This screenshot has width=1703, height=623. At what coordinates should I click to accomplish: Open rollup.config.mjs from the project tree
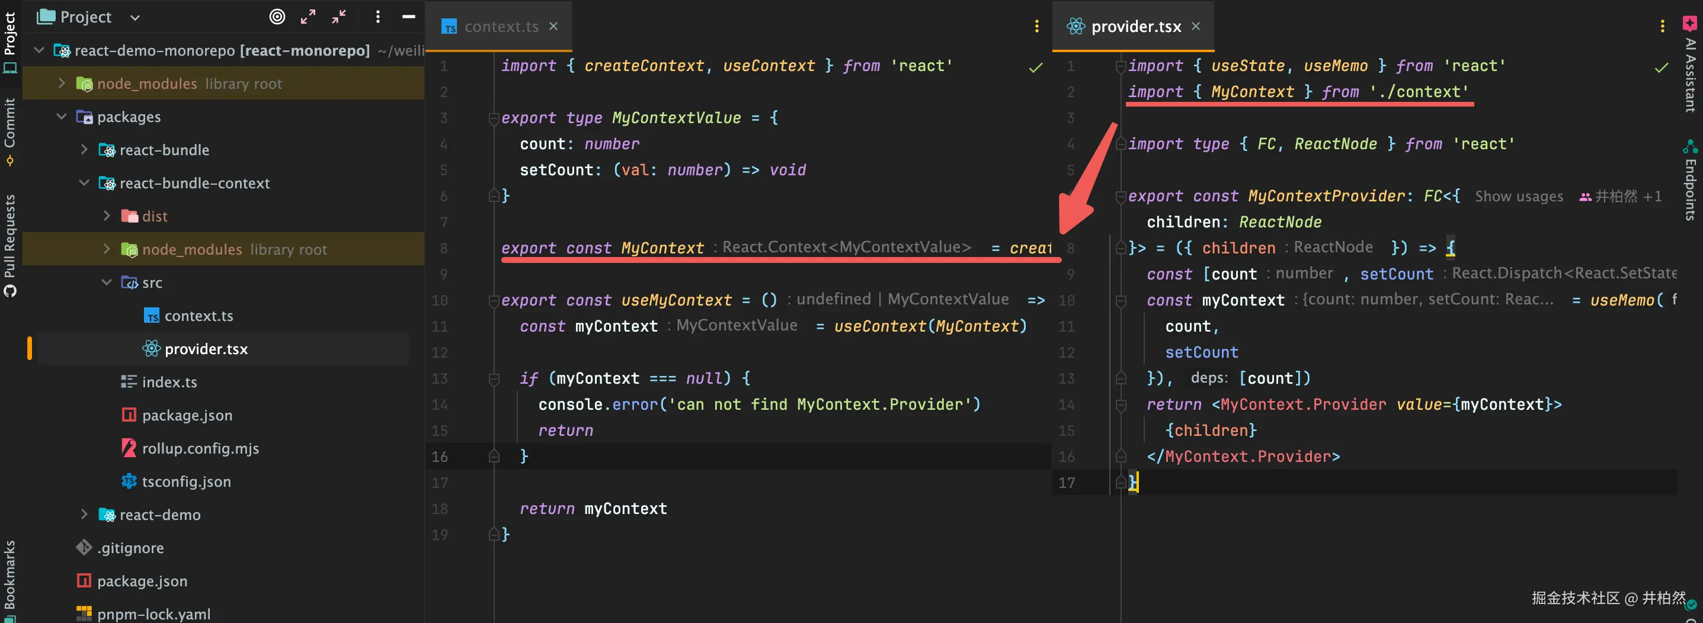200,448
